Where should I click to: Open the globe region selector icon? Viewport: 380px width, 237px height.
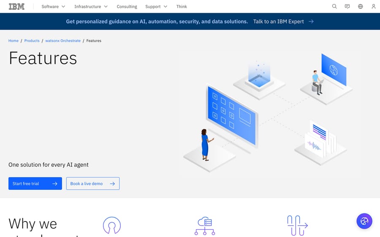[361, 6]
